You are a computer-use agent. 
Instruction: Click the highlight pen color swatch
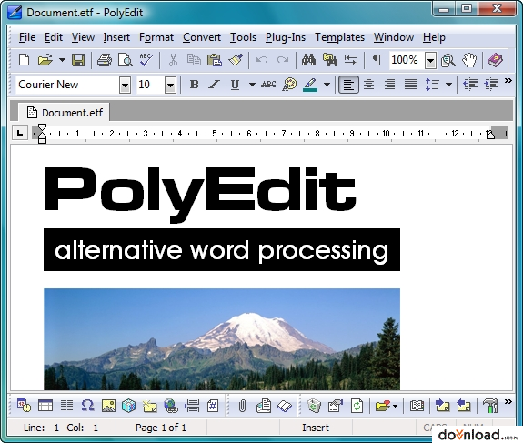pos(310,85)
